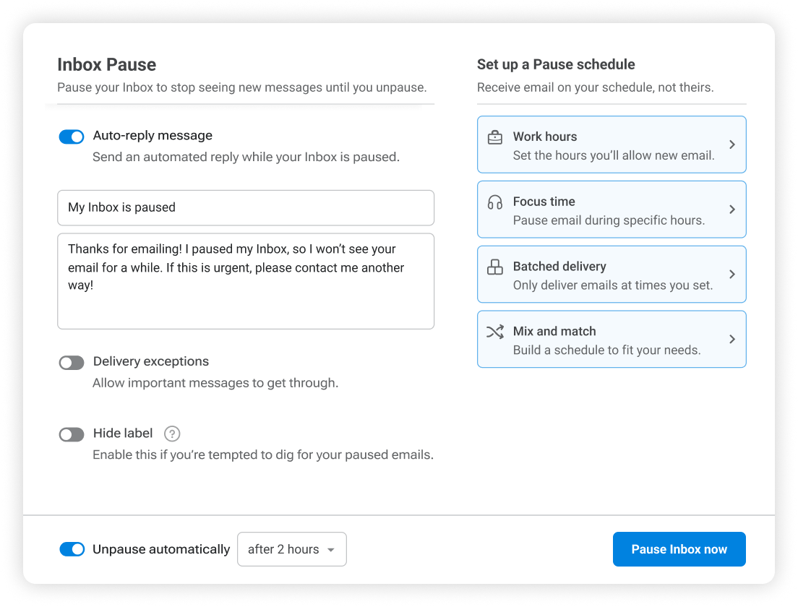Open the "after 2 hours" dropdown

291,549
